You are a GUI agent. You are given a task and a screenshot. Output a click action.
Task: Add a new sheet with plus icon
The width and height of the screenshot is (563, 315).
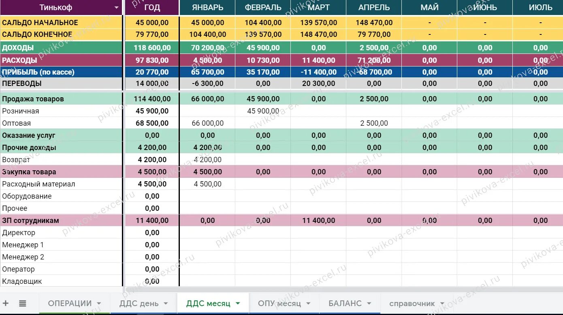(6, 303)
